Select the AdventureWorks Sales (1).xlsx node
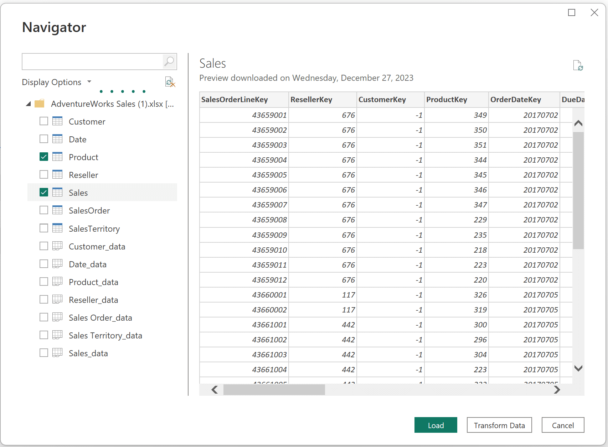Image resolution: width=608 pixels, height=447 pixels. 112,104
